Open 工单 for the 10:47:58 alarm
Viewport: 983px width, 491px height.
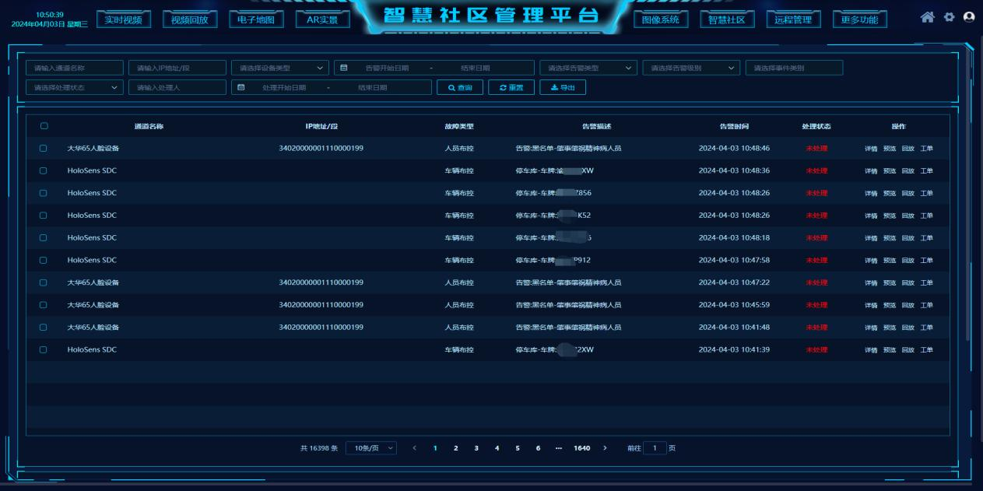pyautogui.click(x=926, y=261)
